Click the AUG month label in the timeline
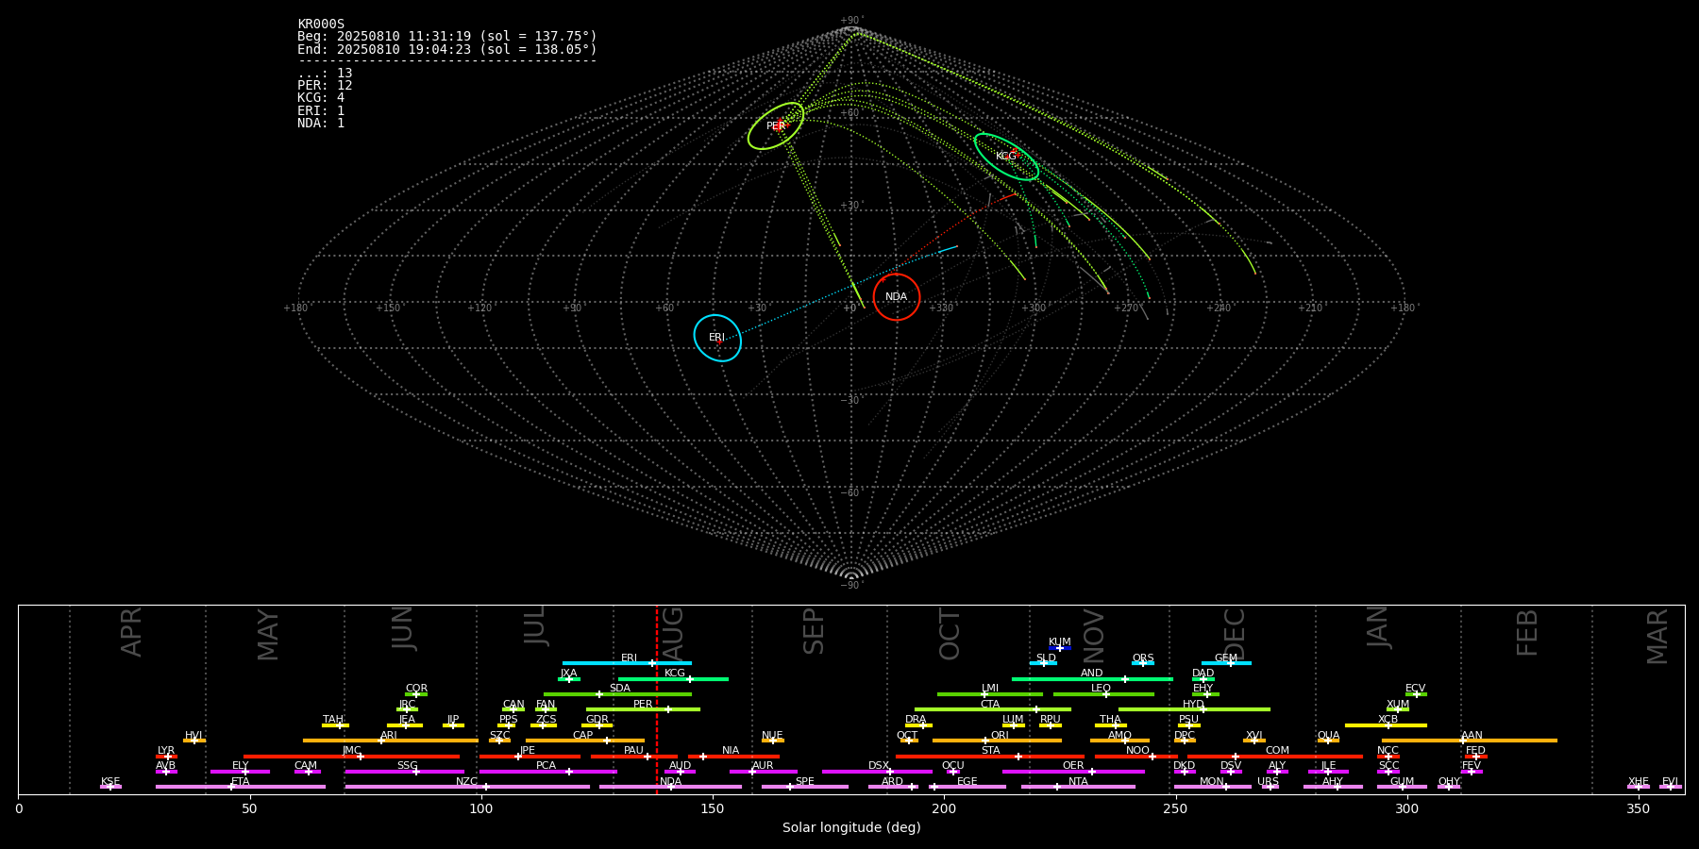 click(x=674, y=633)
